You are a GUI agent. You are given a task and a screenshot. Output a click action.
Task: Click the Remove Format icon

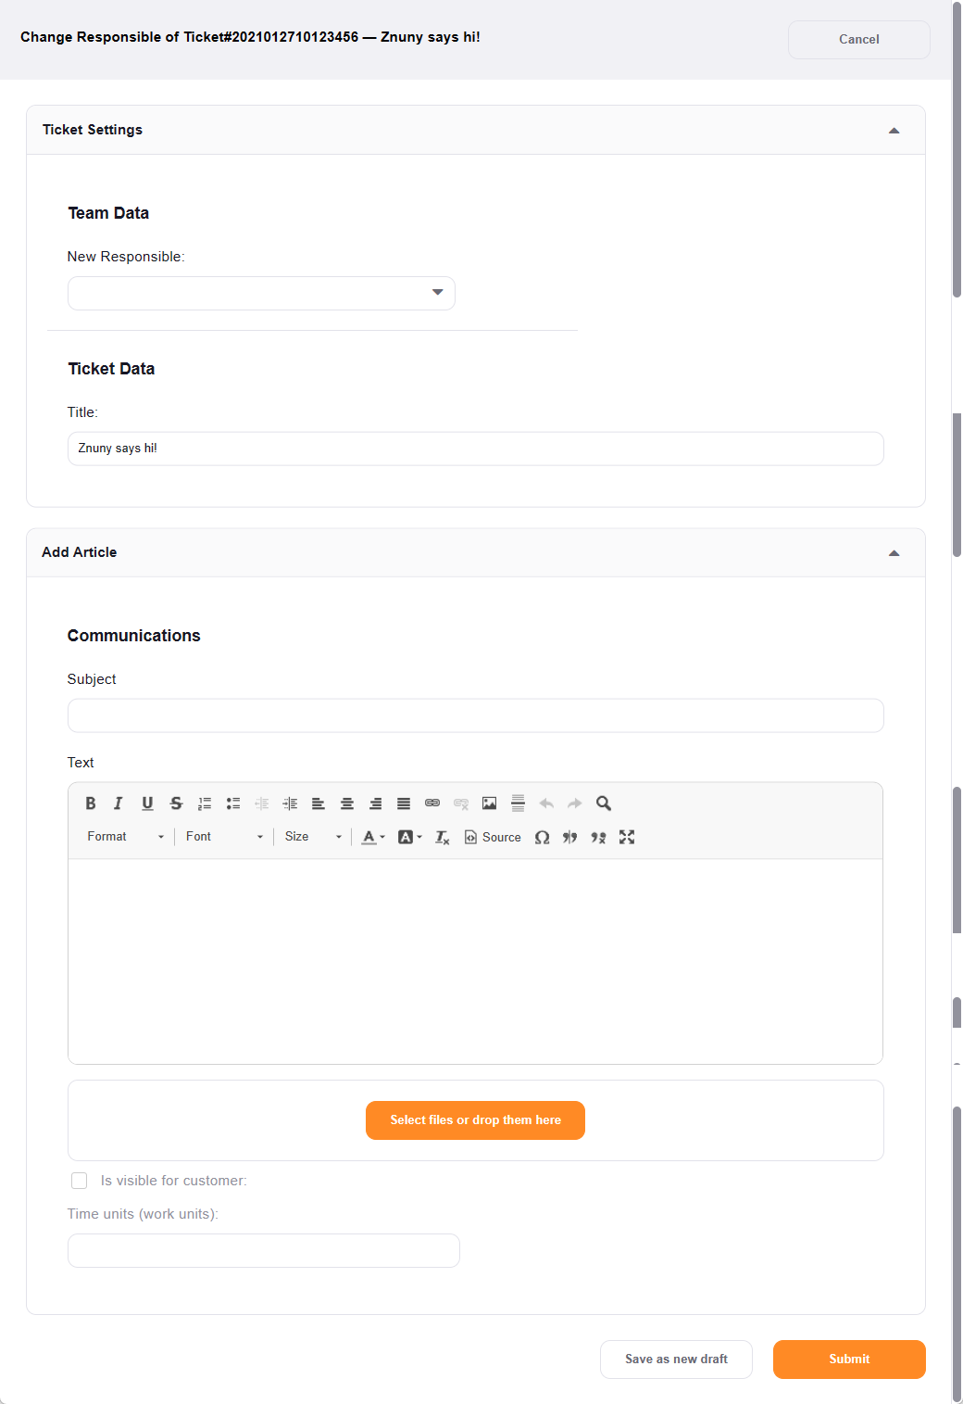coord(443,837)
